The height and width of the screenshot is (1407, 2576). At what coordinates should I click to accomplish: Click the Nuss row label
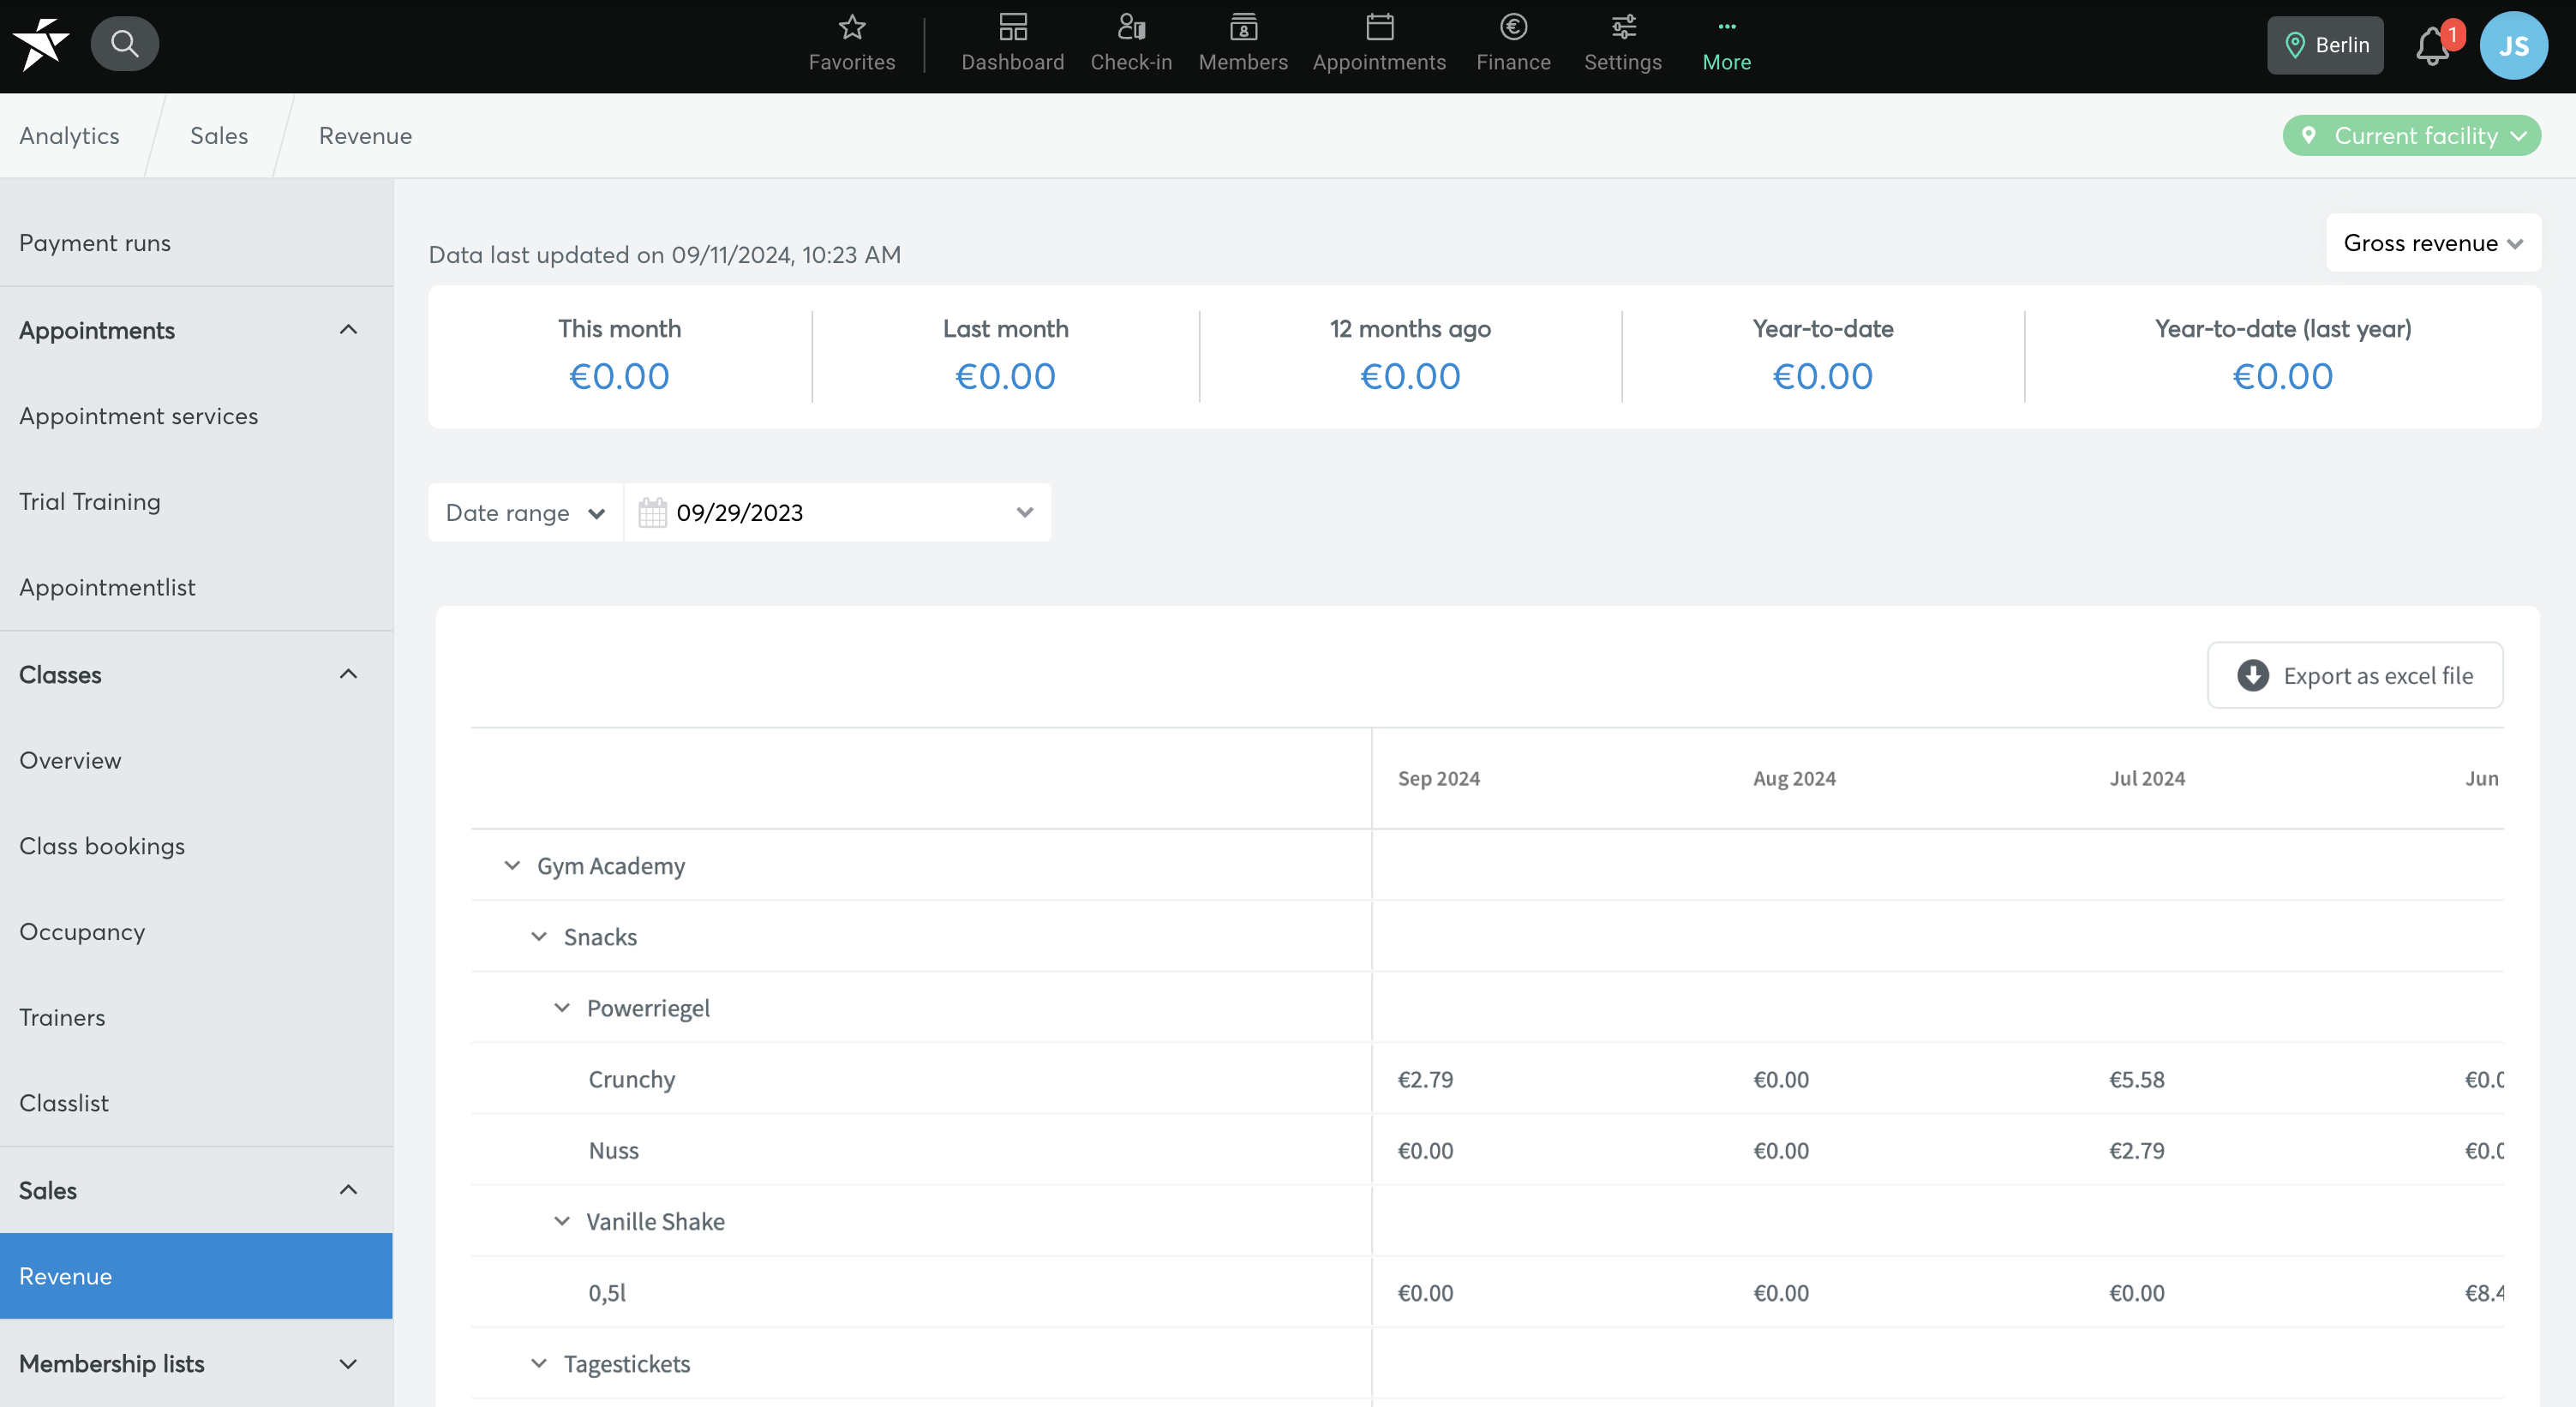pos(614,1150)
